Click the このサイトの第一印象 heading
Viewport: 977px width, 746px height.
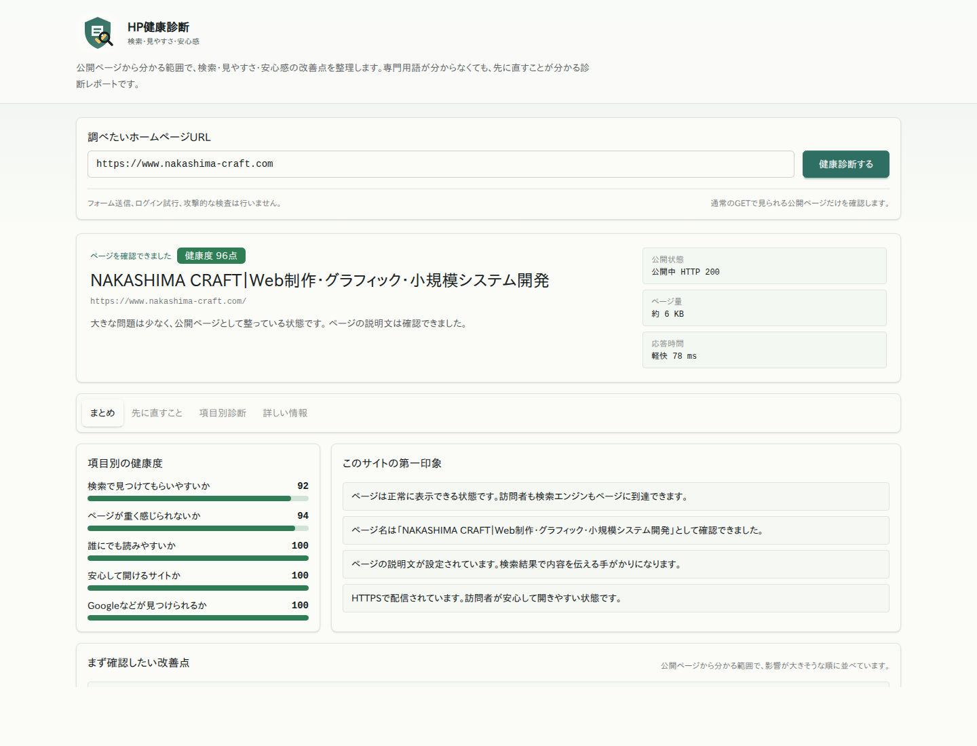tap(392, 463)
